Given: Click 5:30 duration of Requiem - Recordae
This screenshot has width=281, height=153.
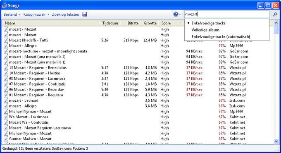Looking at the screenshot, I should point(105,89).
